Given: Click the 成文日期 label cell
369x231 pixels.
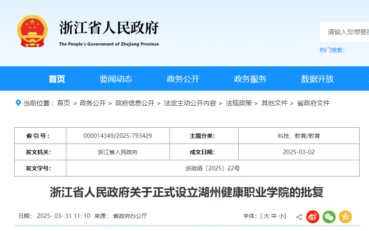Looking at the screenshot, I should (x=204, y=152).
